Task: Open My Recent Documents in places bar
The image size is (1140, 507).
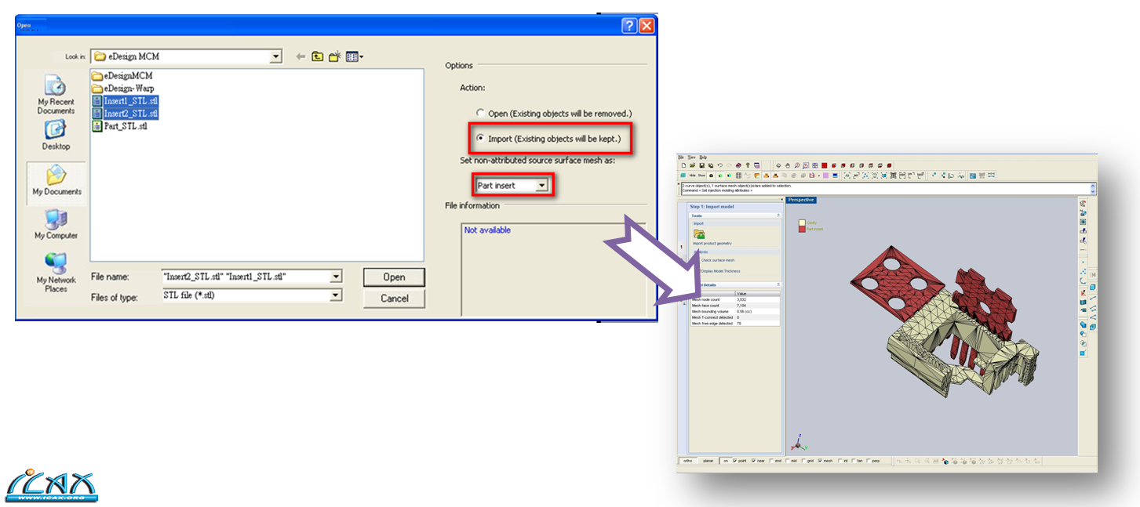Action: [x=56, y=96]
